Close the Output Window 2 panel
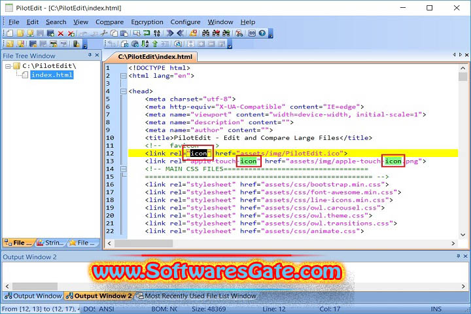The image size is (471, 314). [465, 256]
